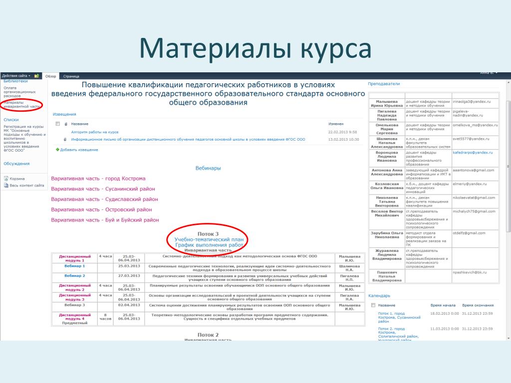This screenshot has width=511, height=383.
Task: Click the Весь контент сайта icon
Action: pyautogui.click(x=6, y=186)
